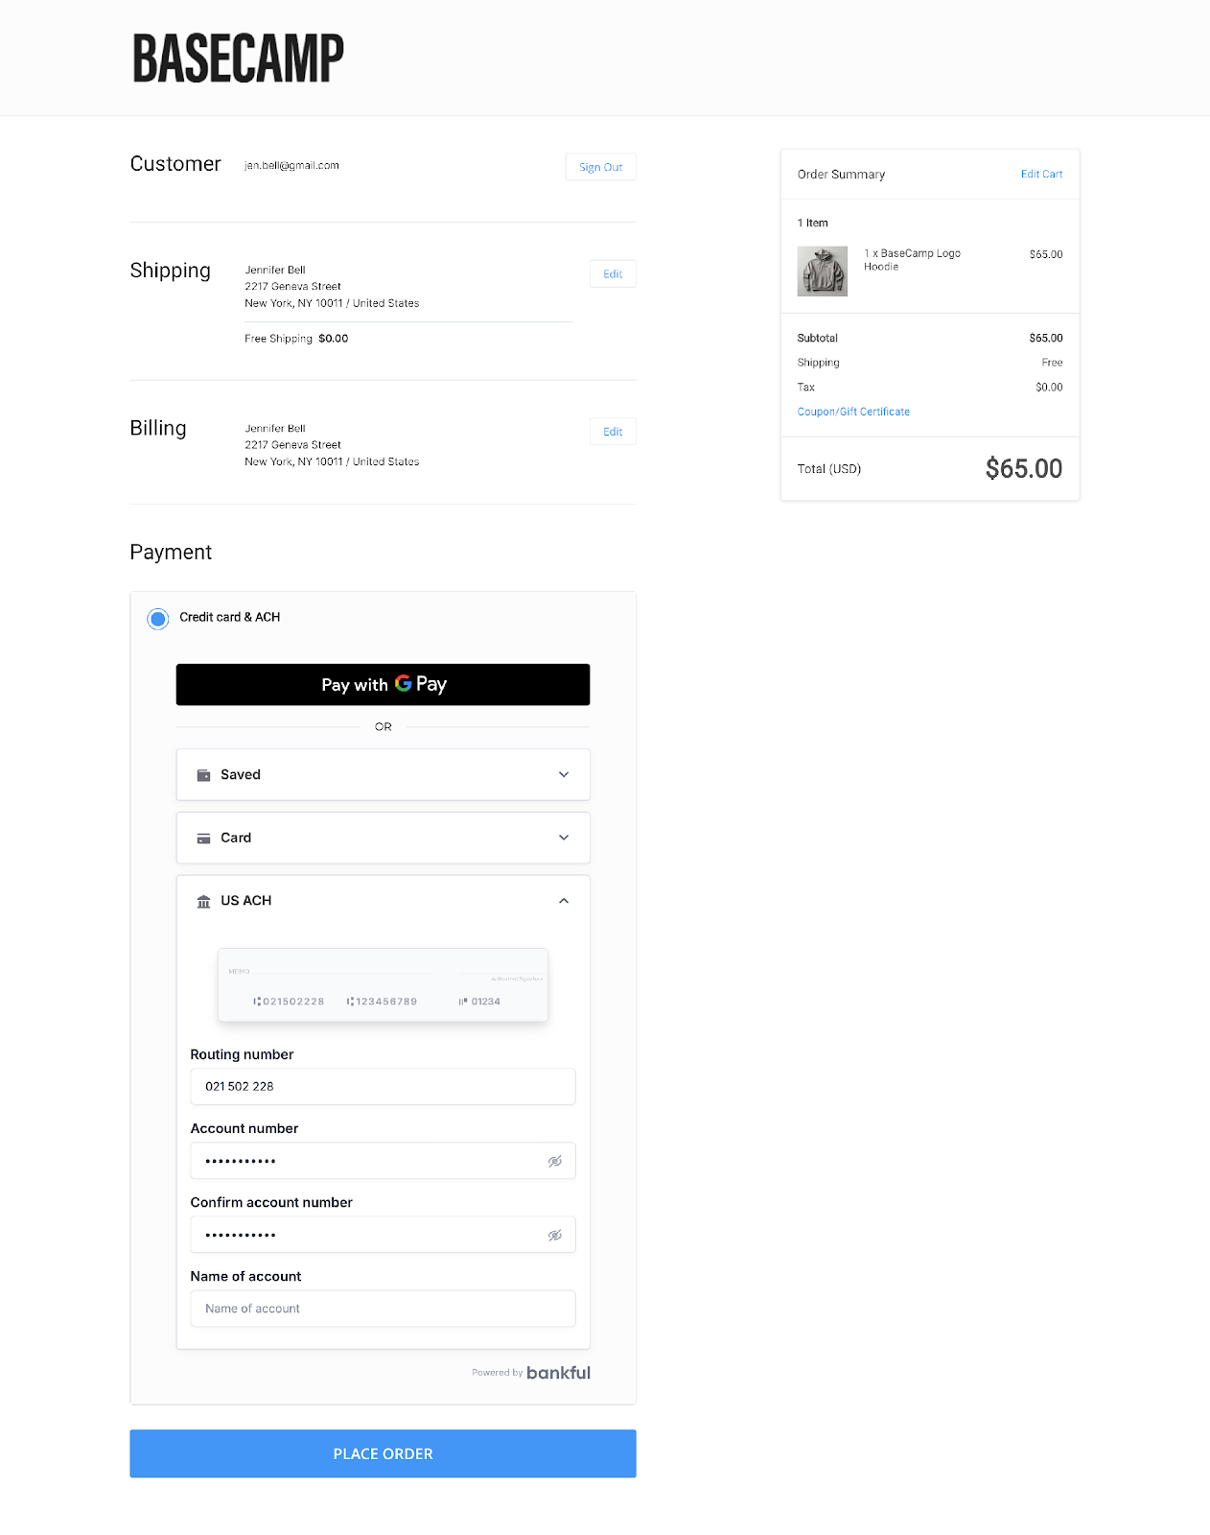Click the customer email jen.bell@gmail.com
Viewport: 1210px width, 1535px height.
pyautogui.click(x=291, y=166)
